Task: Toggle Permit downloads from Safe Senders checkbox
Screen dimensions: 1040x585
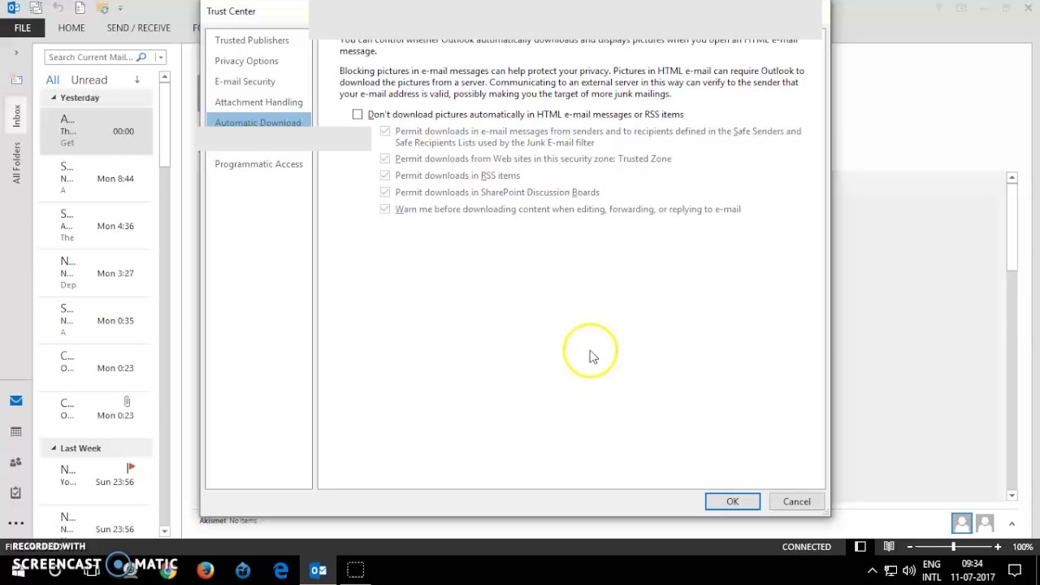Action: (385, 131)
